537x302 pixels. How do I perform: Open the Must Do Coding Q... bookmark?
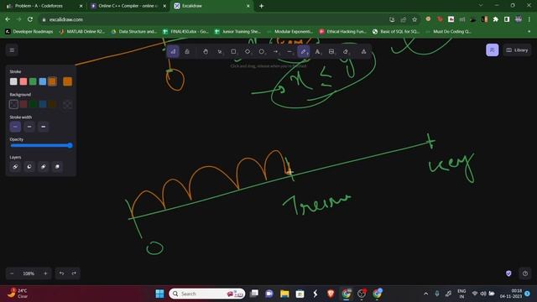[449, 32]
